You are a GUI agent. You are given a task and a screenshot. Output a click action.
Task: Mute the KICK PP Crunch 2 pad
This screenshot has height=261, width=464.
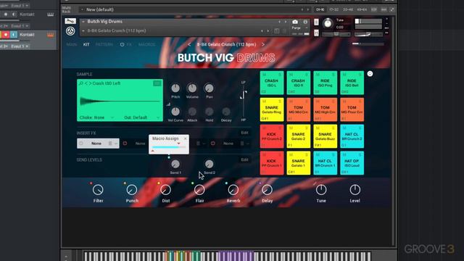[264, 128]
